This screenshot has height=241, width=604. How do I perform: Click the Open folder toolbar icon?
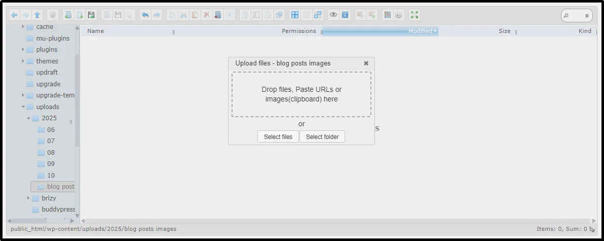107,15
